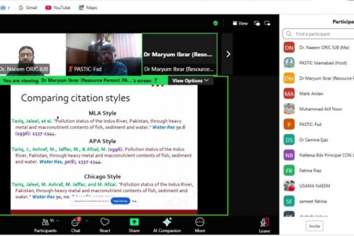Click the chat pop-out icon next to View
The height and width of the screenshot is (236, 354).
pos(257,23)
